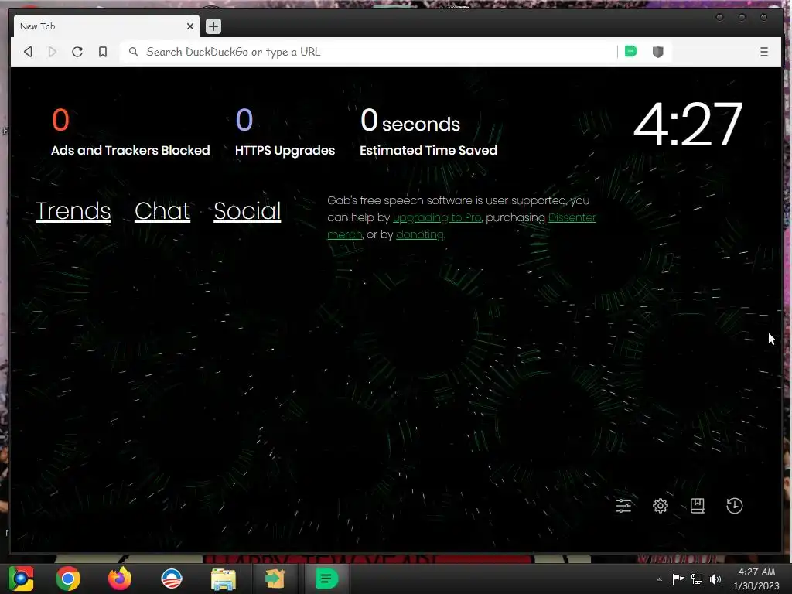
Task: Focus the Search DuckDuckGo address bar
Action: coord(367,52)
